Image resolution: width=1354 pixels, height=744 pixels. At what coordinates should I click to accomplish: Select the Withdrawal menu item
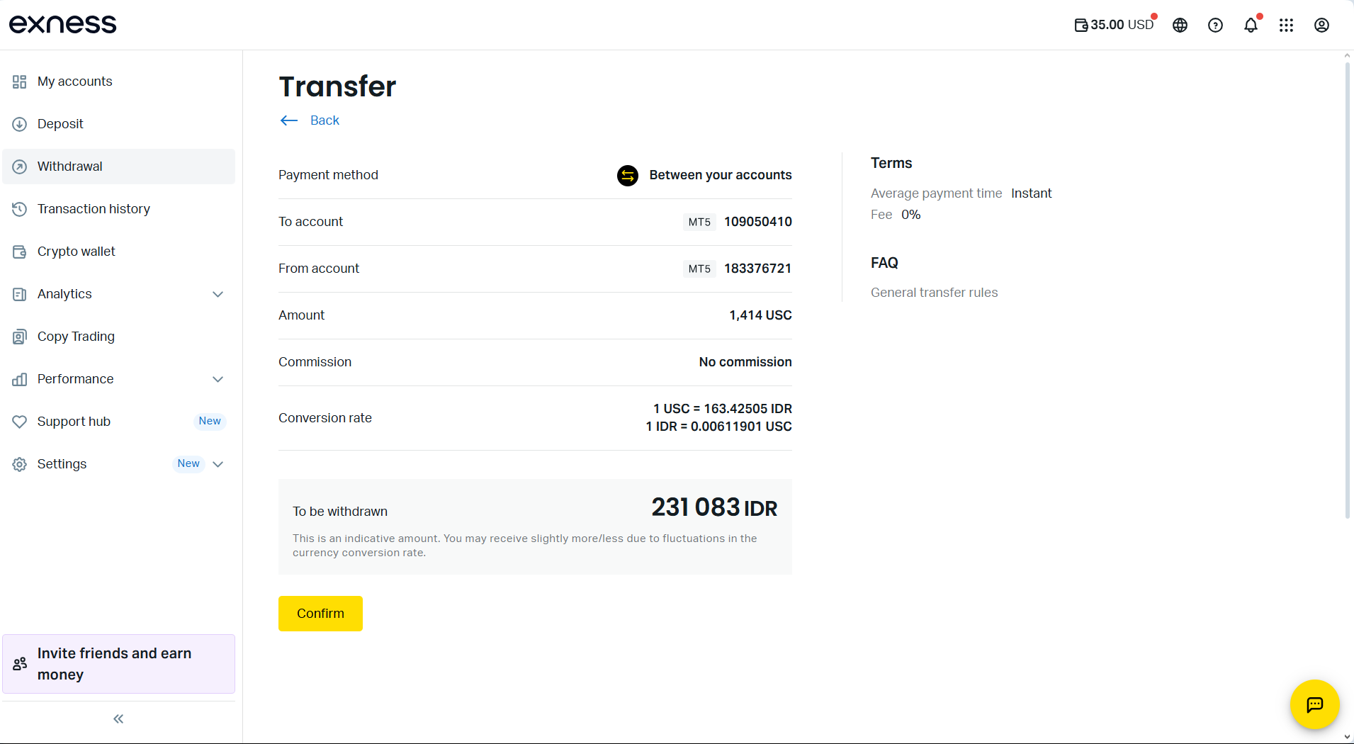click(118, 167)
